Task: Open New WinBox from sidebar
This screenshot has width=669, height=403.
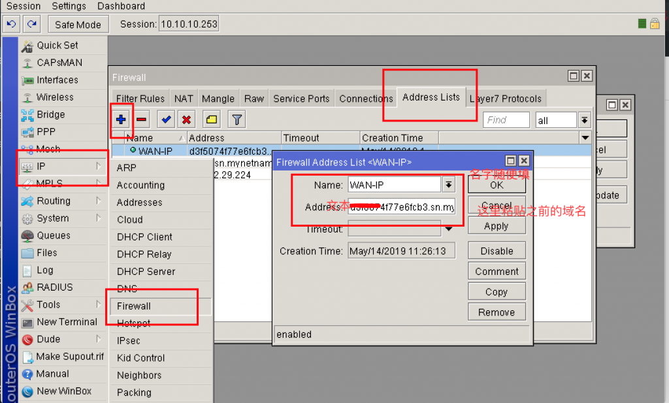Action: 62,391
